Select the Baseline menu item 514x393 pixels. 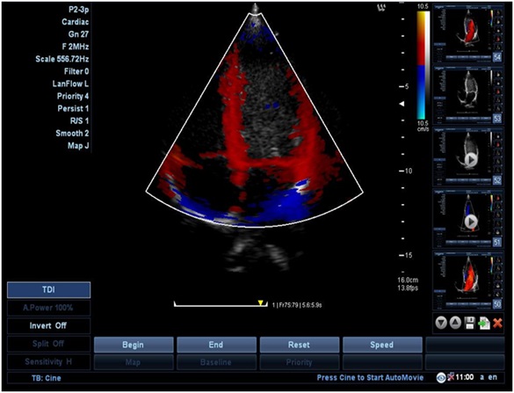[x=216, y=362]
